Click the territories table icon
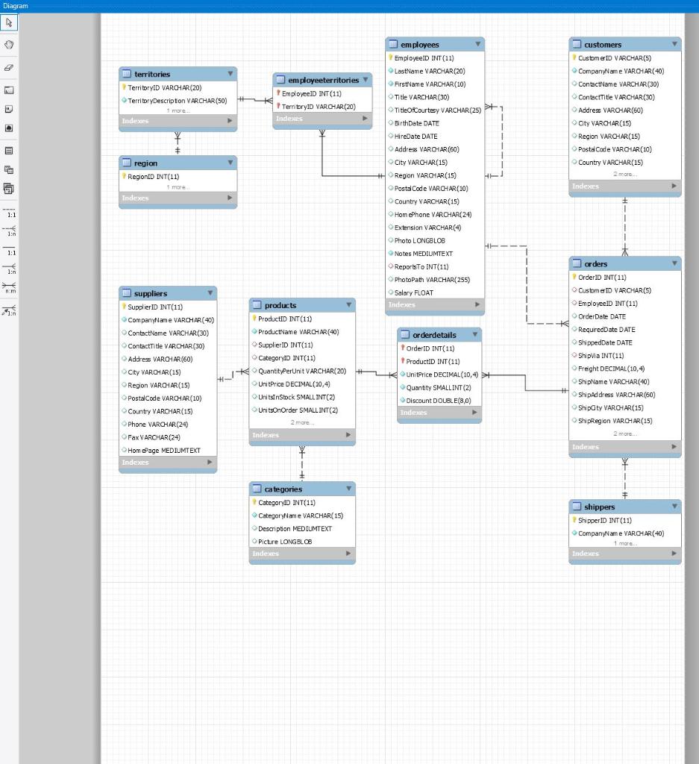Screen dimensions: 699x764 127,74
